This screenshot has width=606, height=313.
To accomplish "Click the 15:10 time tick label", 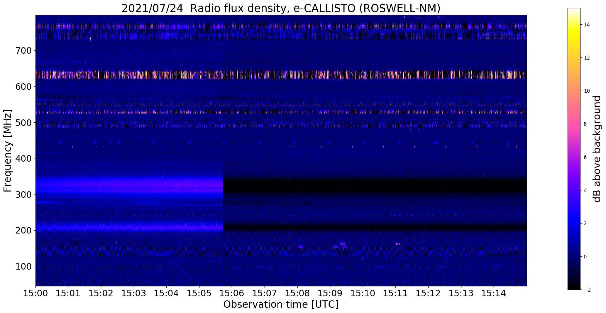I will tap(363, 293).
